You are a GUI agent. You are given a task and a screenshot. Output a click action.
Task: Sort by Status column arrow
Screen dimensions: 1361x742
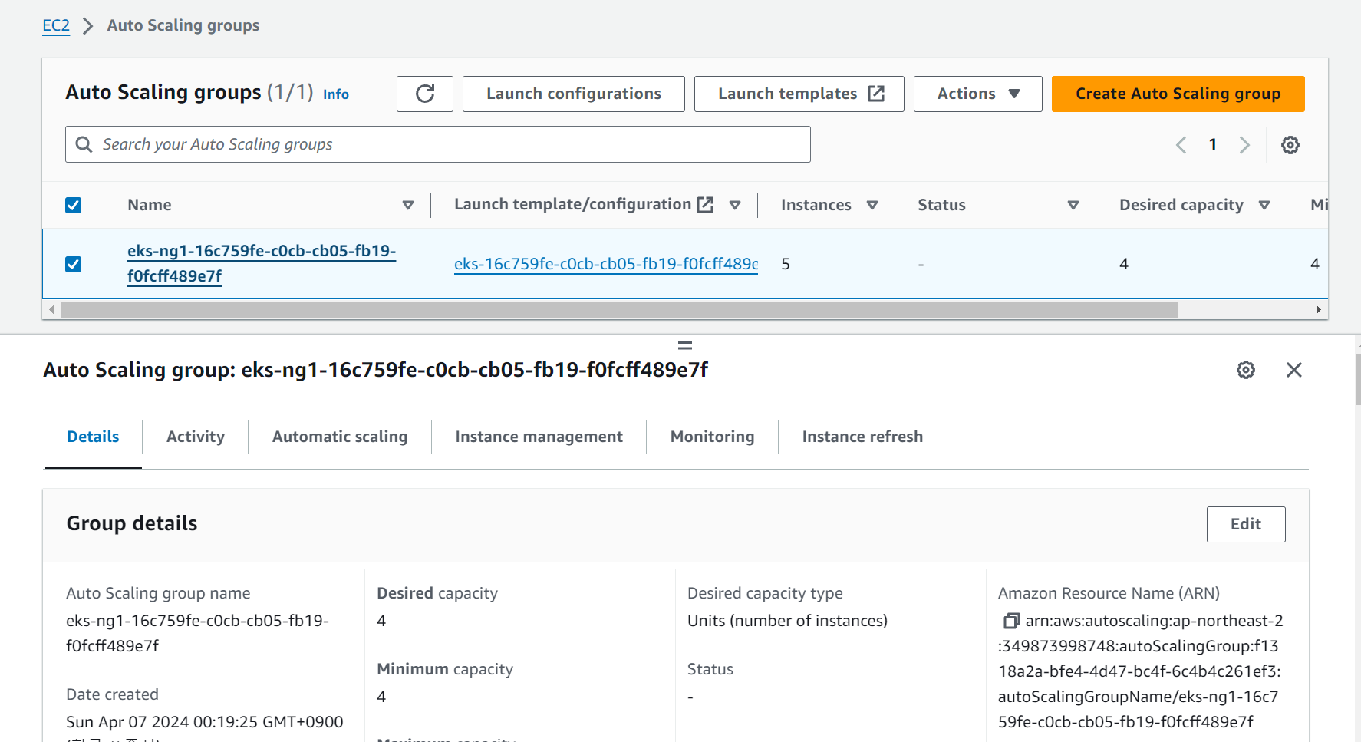(1073, 205)
